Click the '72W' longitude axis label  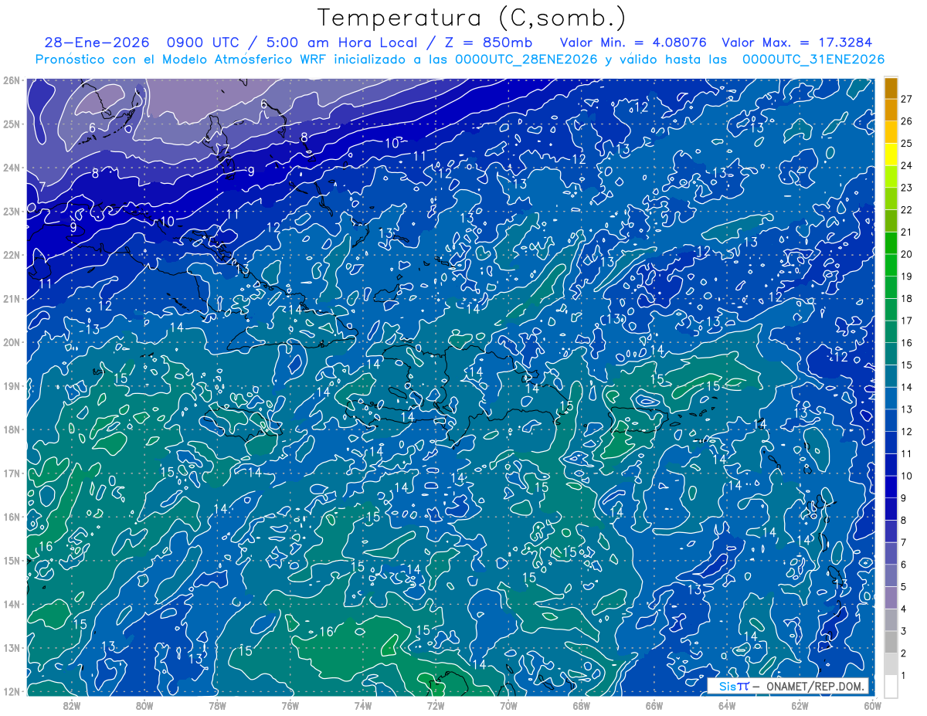(x=436, y=705)
